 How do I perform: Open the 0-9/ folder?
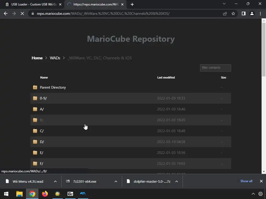[43, 98]
